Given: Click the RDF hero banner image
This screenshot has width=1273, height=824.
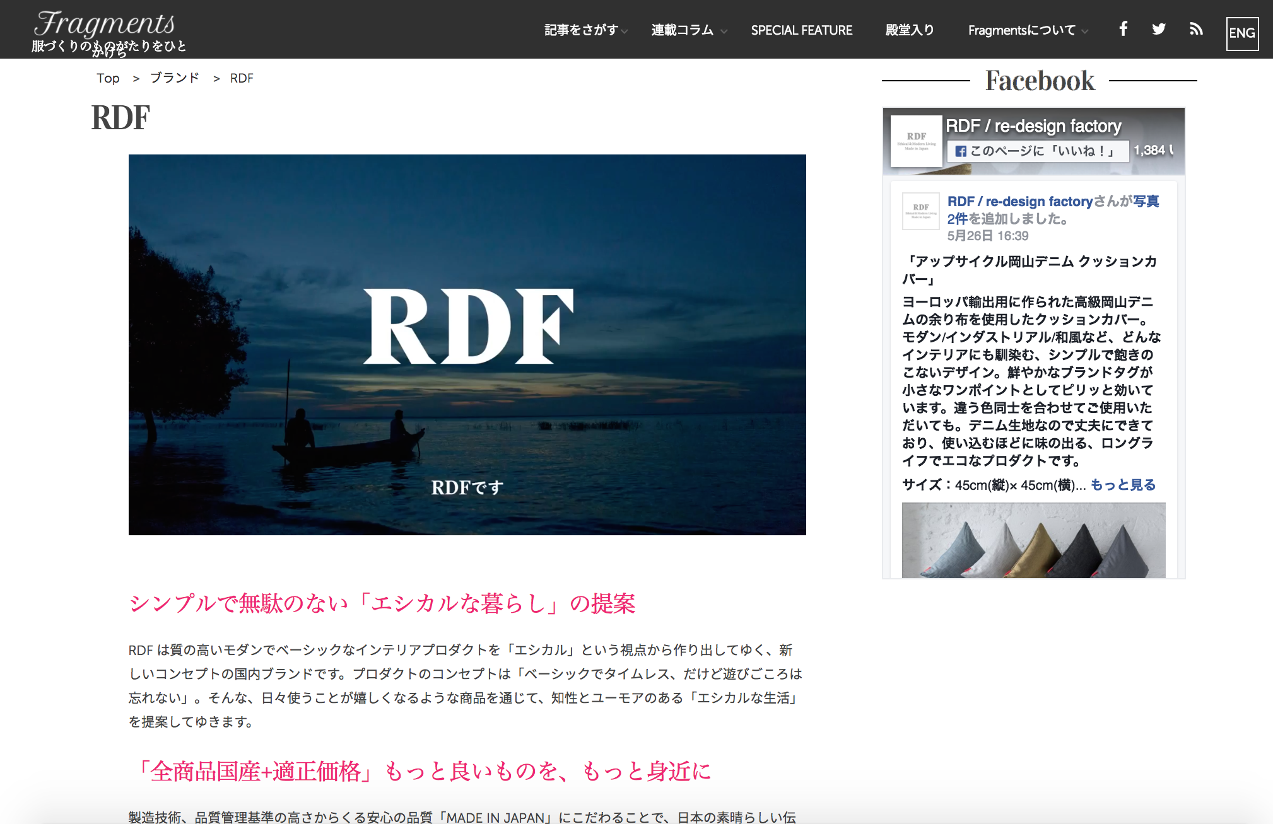Looking at the screenshot, I should [467, 345].
